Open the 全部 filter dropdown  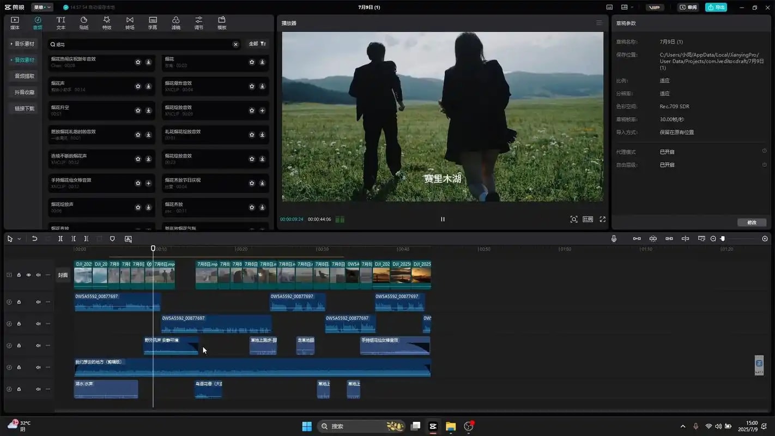(257, 44)
